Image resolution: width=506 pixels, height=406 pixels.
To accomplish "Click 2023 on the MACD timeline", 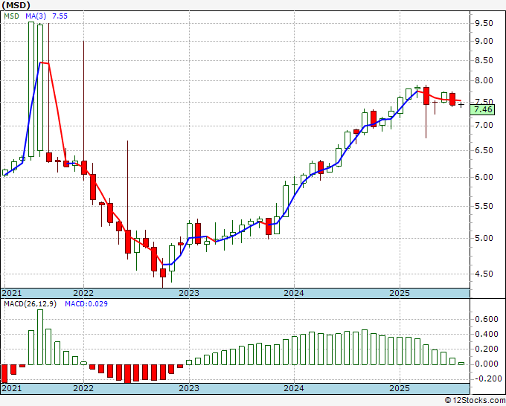I will click(x=189, y=388).
